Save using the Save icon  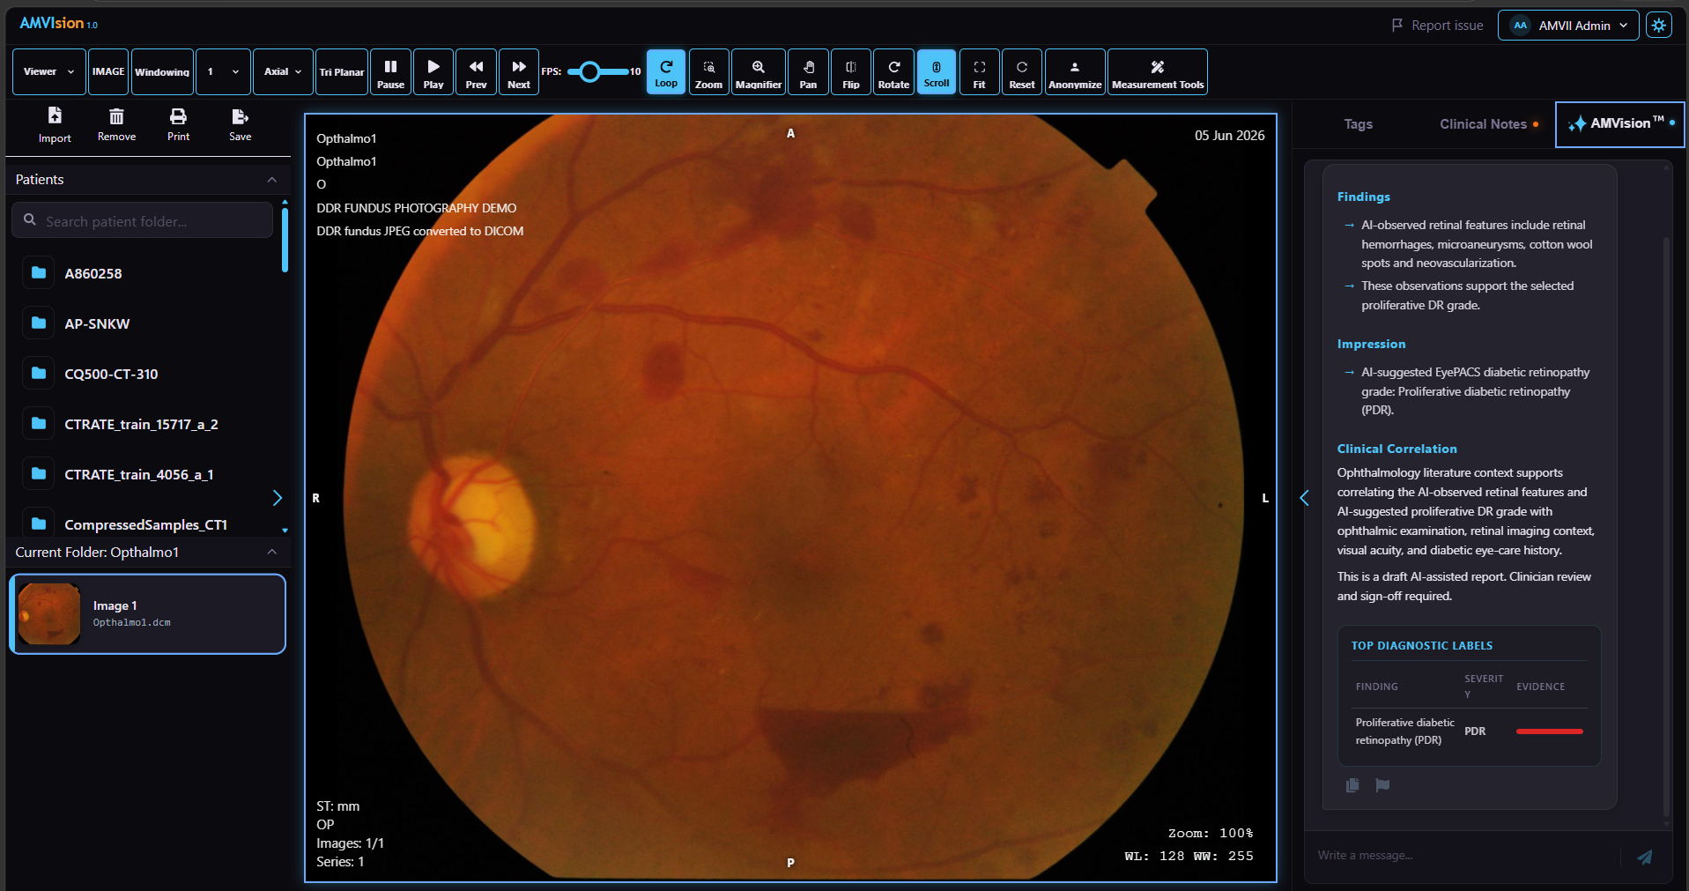pyautogui.click(x=240, y=125)
